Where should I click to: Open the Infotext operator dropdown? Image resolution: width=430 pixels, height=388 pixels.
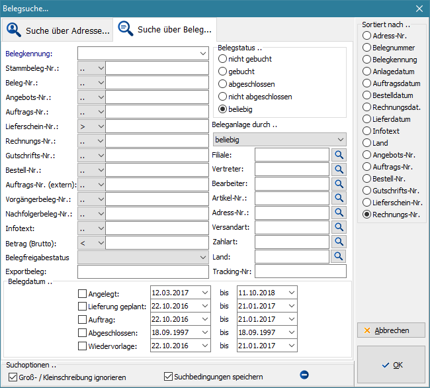[91, 228]
